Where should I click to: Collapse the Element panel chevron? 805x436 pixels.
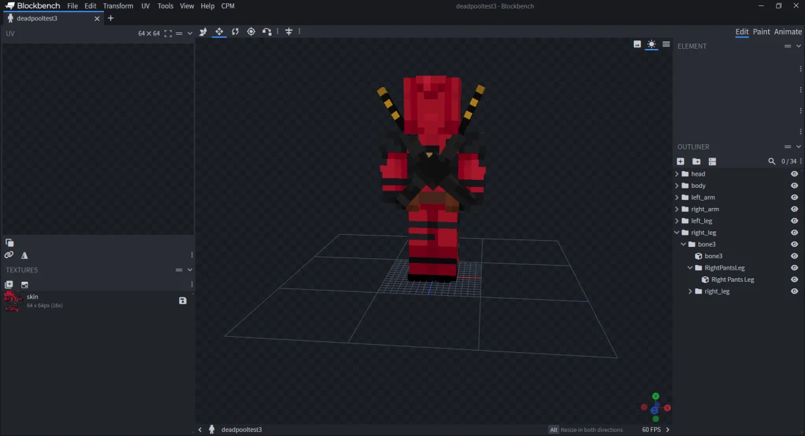pyautogui.click(x=799, y=46)
